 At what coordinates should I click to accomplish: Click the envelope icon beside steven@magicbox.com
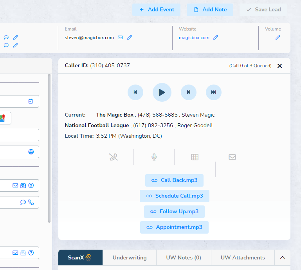click(120, 38)
